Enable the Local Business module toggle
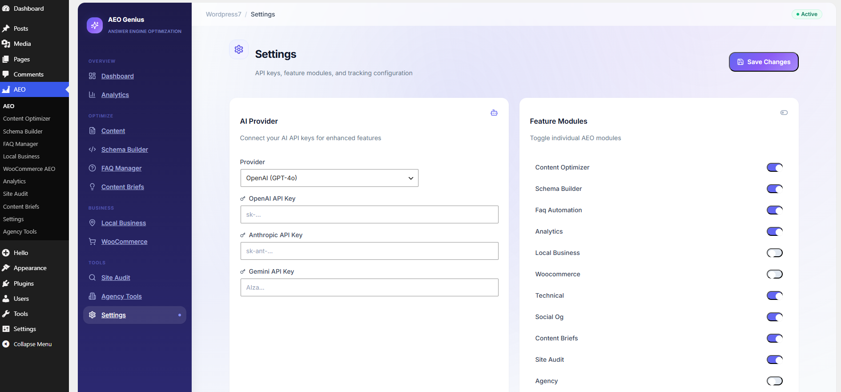Viewport: 841px width, 392px height. tap(775, 253)
